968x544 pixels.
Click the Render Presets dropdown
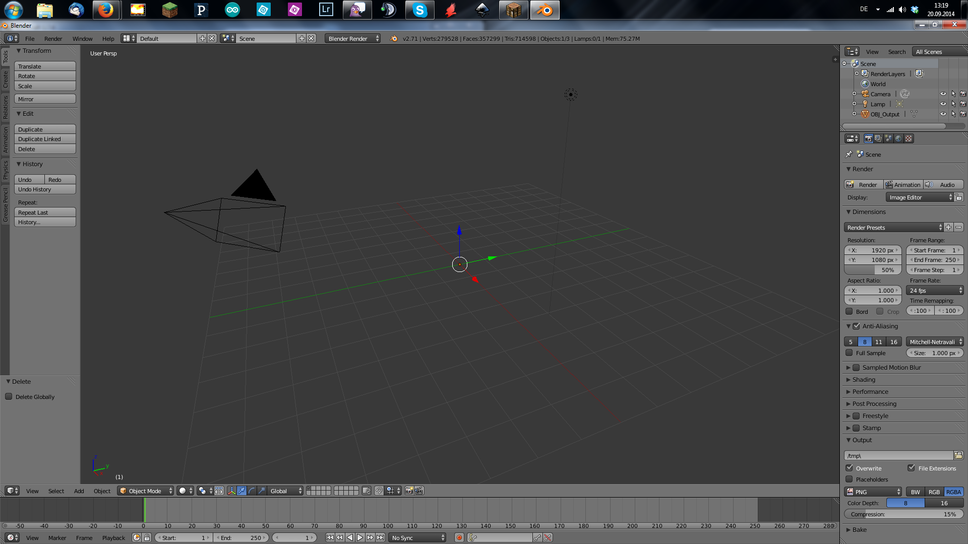(x=893, y=227)
